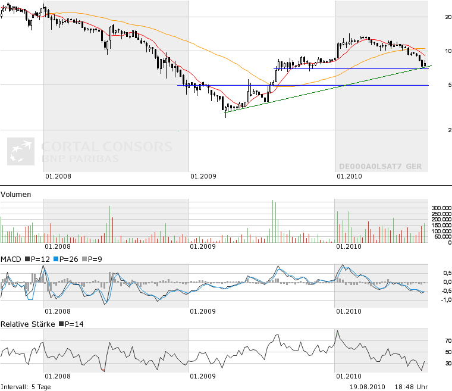Click the P=14 Relative Stärke legend swatch
This screenshot has width=452, height=391.
pyautogui.click(x=61, y=324)
